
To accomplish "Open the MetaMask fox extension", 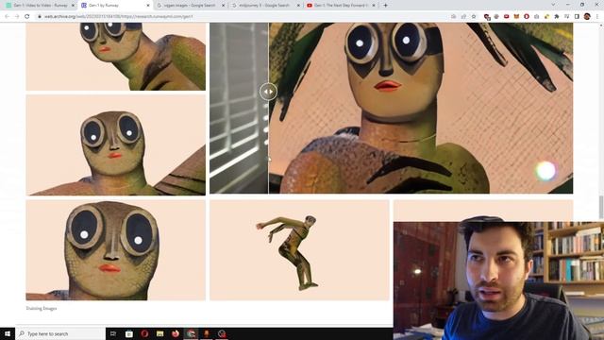I will point(516,17).
